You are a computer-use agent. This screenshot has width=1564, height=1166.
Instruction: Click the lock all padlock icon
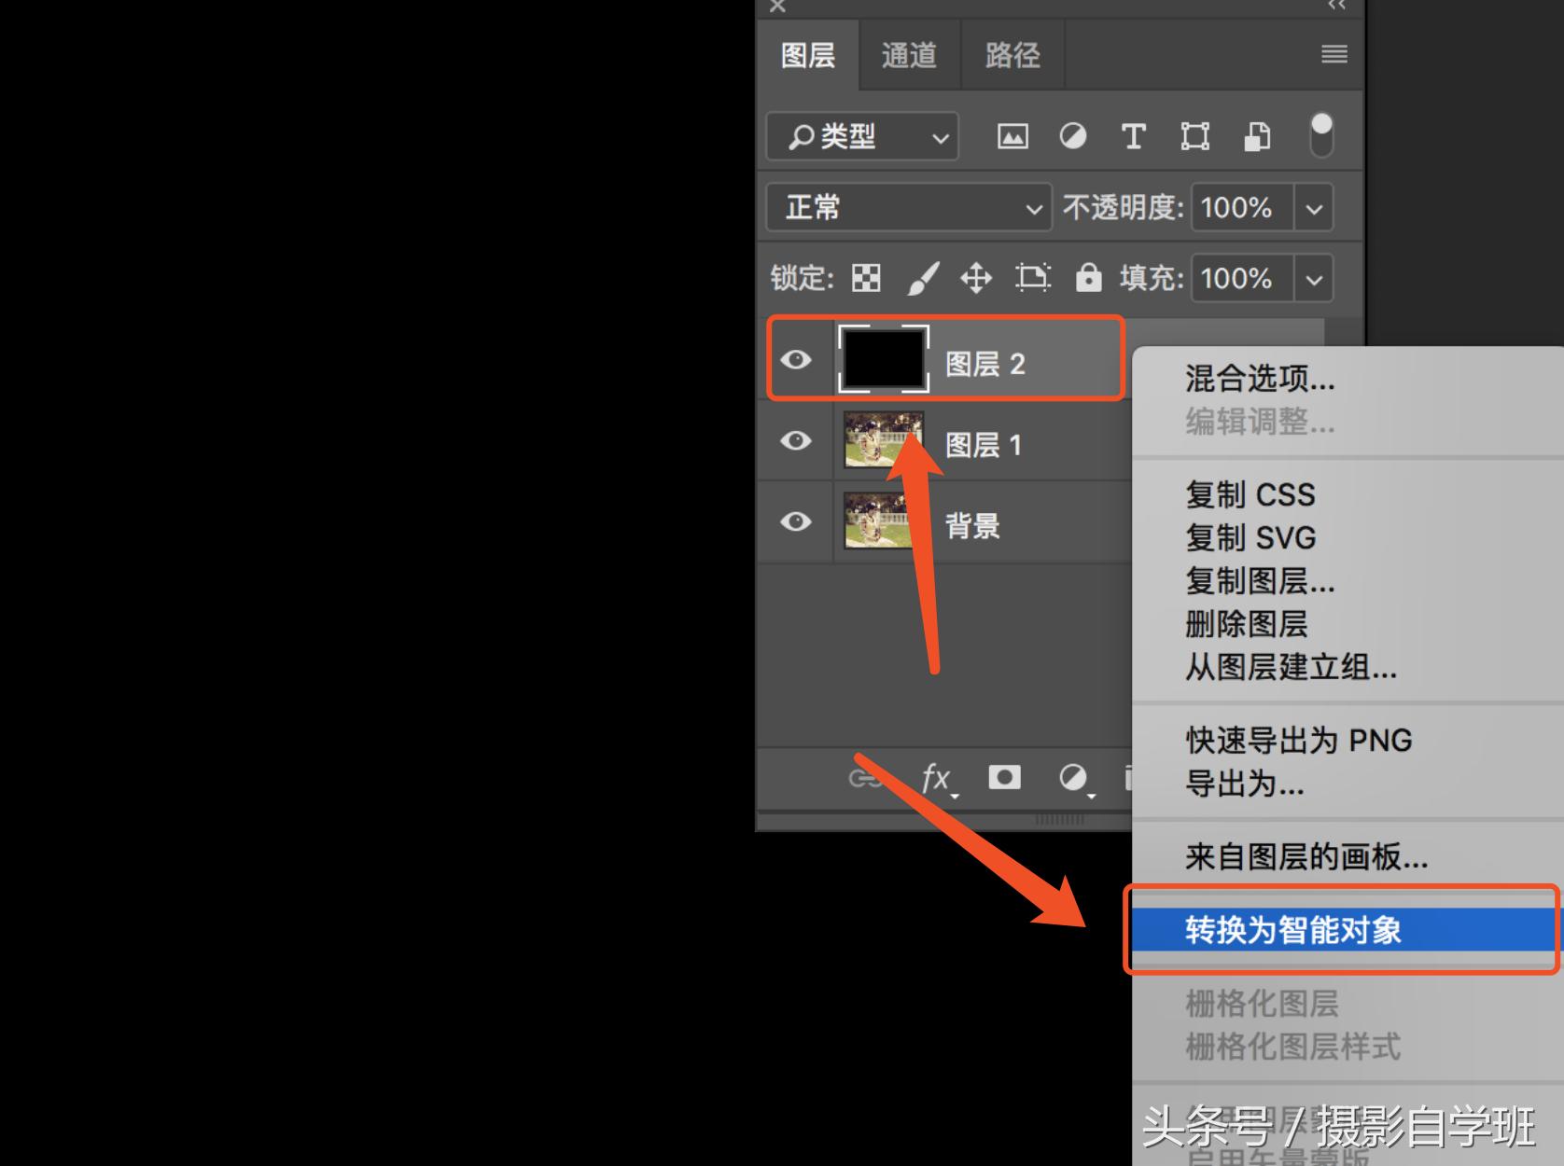(1089, 278)
